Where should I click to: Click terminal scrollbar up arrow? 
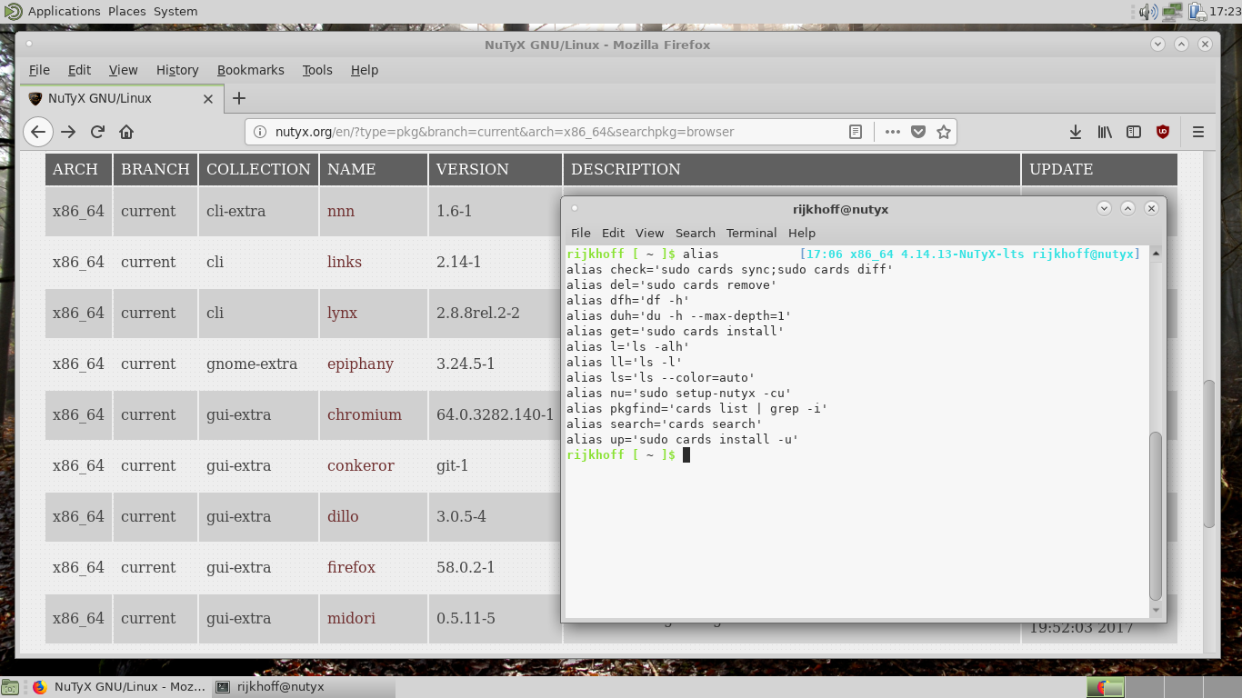click(1156, 254)
